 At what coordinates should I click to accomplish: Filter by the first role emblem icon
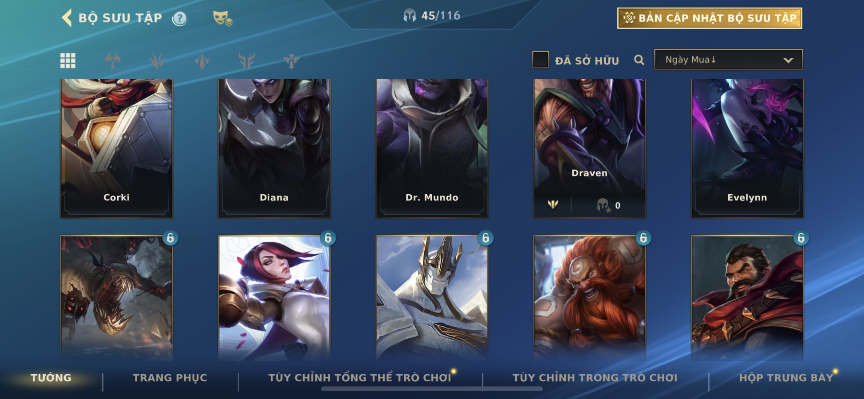point(113,61)
